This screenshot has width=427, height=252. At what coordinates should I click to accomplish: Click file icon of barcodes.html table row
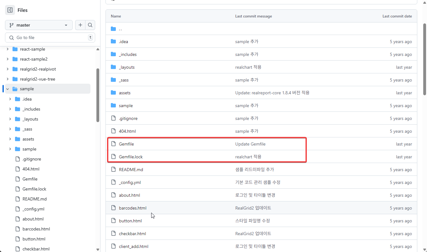(x=113, y=208)
